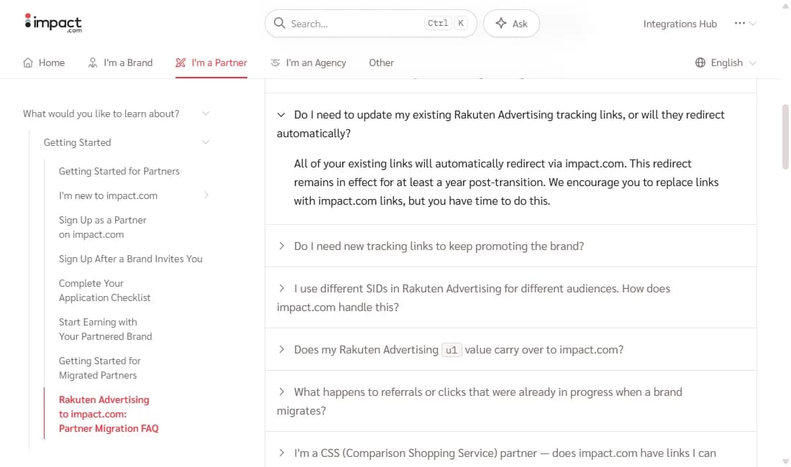The image size is (791, 467).
Task: Focus the Search input field
Action: click(x=371, y=23)
